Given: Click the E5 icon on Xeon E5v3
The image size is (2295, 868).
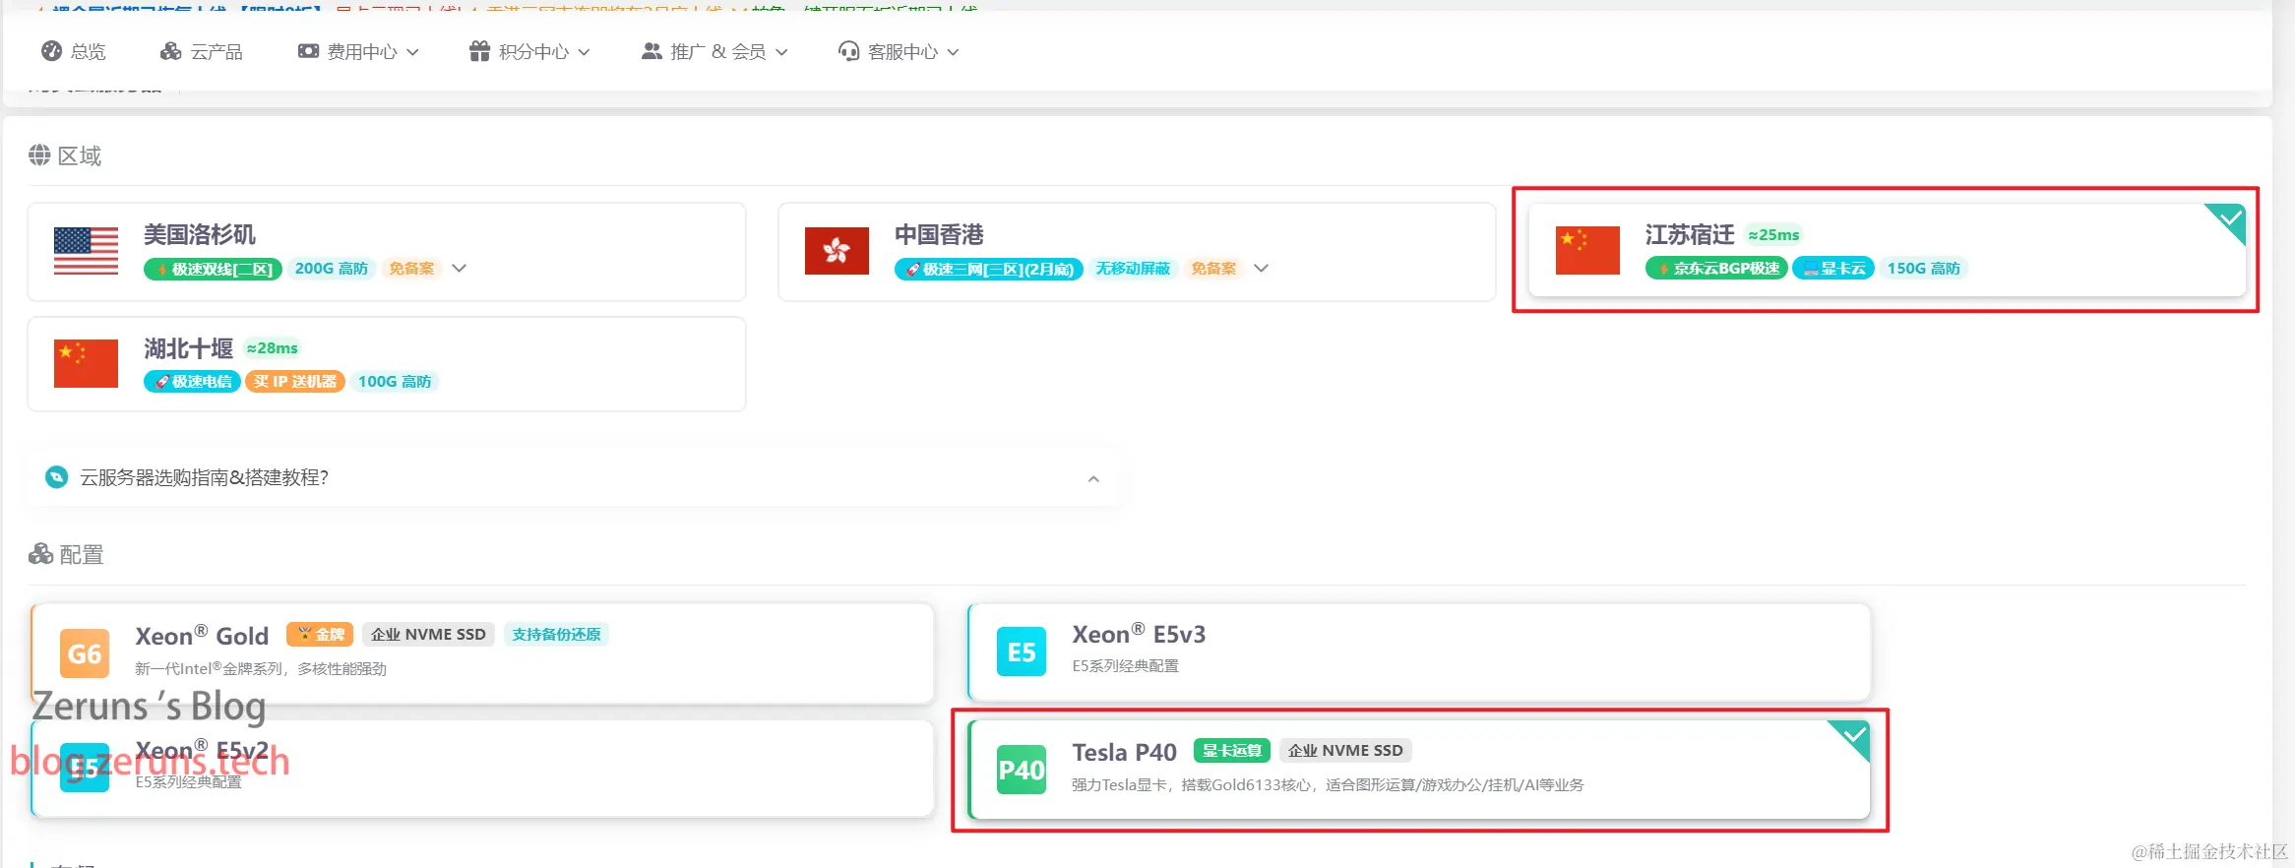Looking at the screenshot, I should coord(1022,651).
